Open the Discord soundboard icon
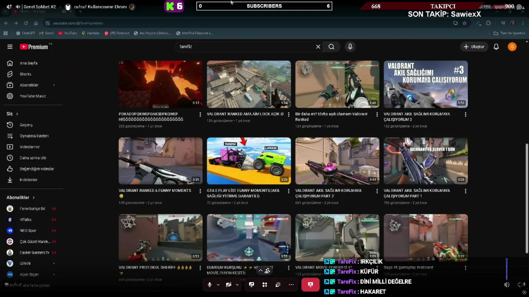Image resolution: width=529 pixels, height=297 pixels. [x=278, y=285]
